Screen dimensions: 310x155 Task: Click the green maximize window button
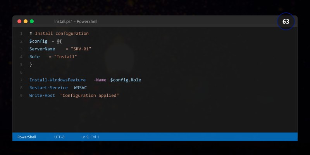[32, 21]
